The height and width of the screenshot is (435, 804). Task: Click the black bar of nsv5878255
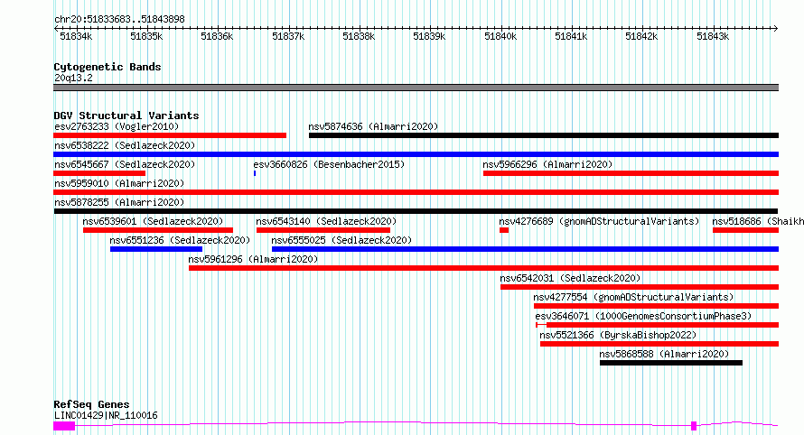416,211
